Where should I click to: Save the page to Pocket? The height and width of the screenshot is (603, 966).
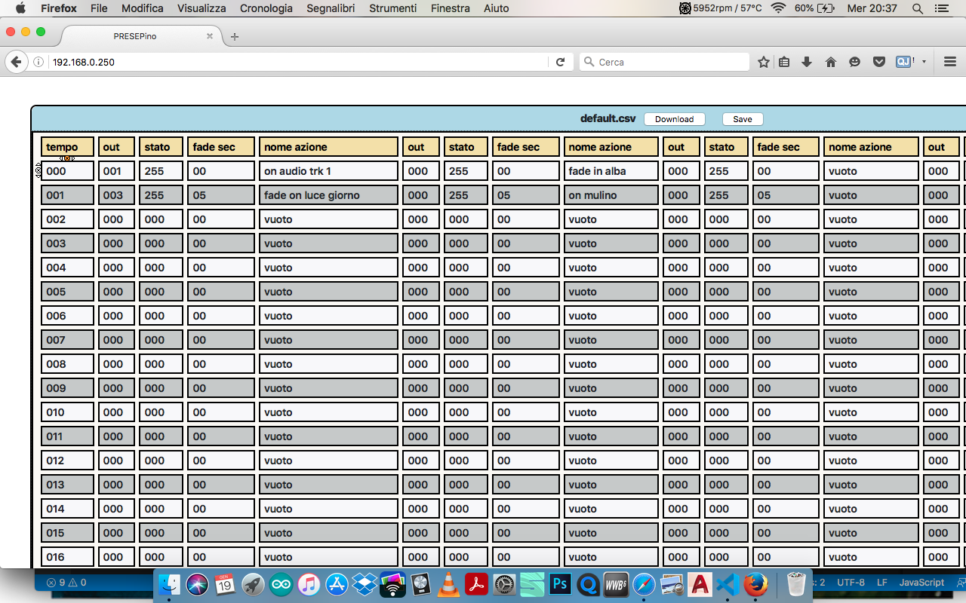tap(878, 62)
